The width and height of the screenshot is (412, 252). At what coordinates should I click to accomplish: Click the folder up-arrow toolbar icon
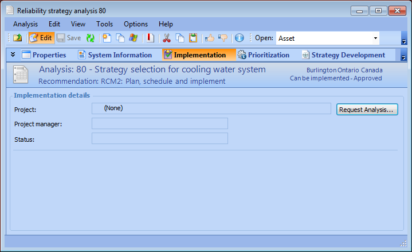[x=18, y=38]
